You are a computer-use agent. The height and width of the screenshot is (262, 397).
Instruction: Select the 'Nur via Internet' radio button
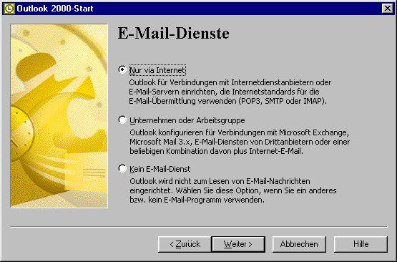coord(122,69)
